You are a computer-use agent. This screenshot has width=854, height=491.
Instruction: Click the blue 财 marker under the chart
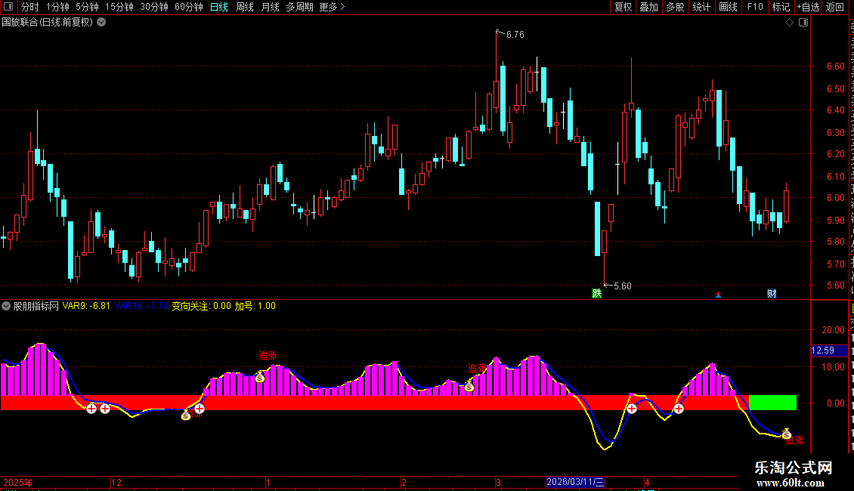(x=772, y=293)
